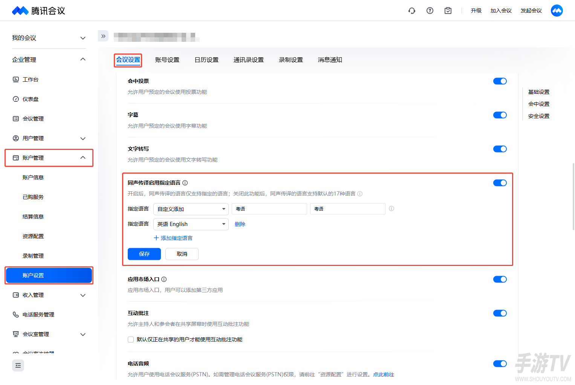Screen dimensions: 575x385
Task: Click the customer service headset icon
Action: (412, 11)
